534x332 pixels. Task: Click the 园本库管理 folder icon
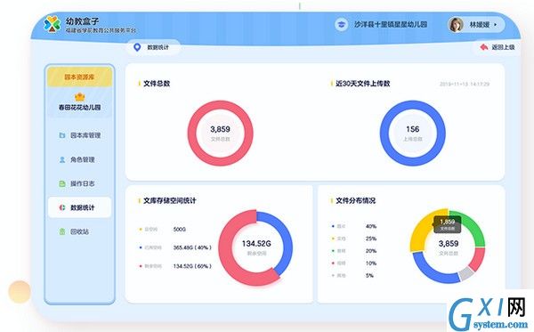62,135
